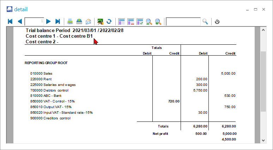Click the power icon to close report
Image resolution: width=273 pixels, height=150 pixels.
tap(217, 21)
